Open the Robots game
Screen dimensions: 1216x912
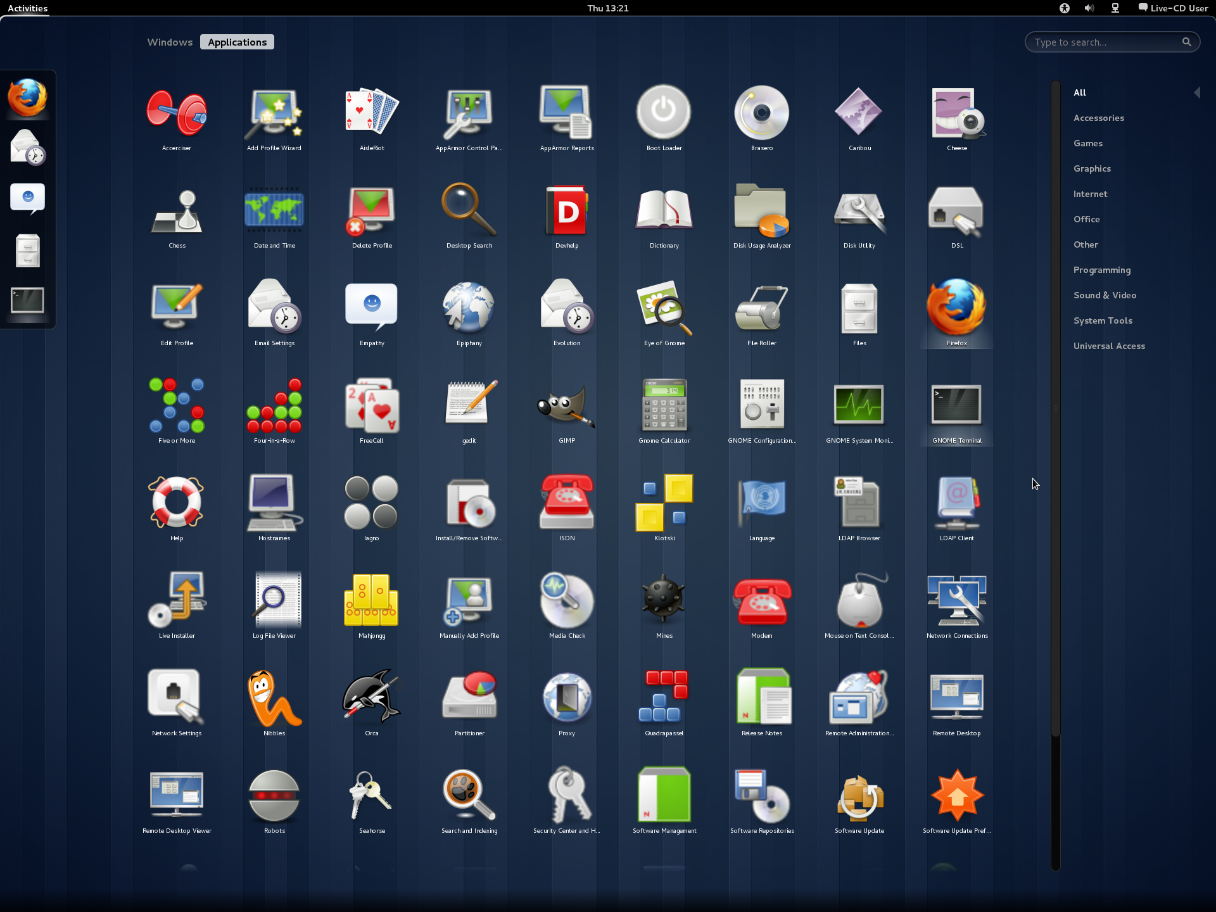tap(274, 801)
